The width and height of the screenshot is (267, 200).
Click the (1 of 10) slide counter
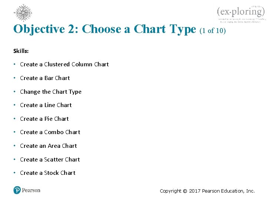pyautogui.click(x=212, y=31)
